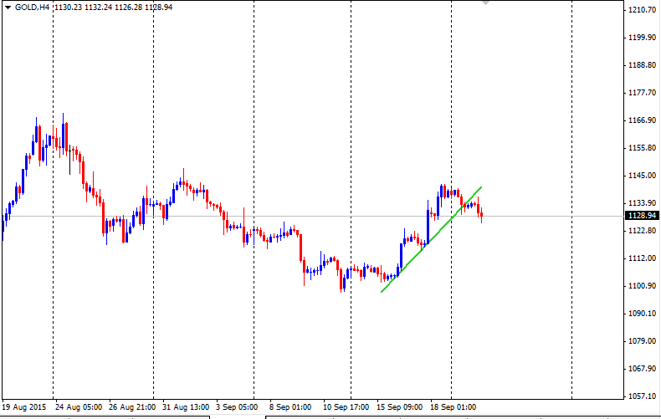Click the 1210.70 price axis label

(642, 10)
